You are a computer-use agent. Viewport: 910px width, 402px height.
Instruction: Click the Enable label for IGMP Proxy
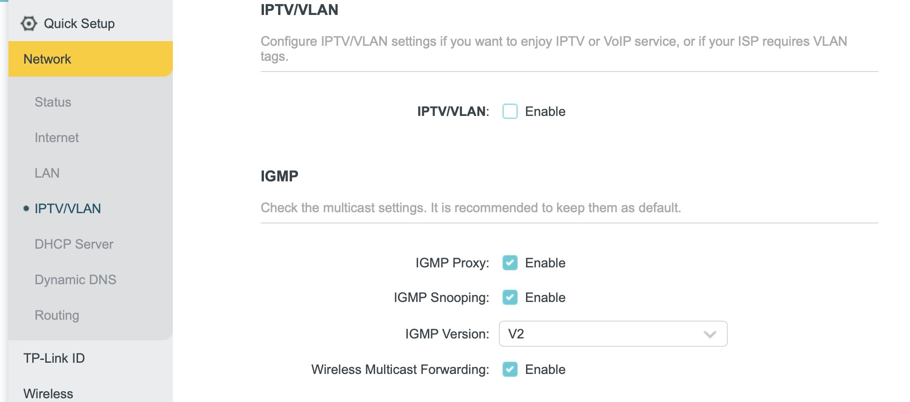(x=545, y=263)
